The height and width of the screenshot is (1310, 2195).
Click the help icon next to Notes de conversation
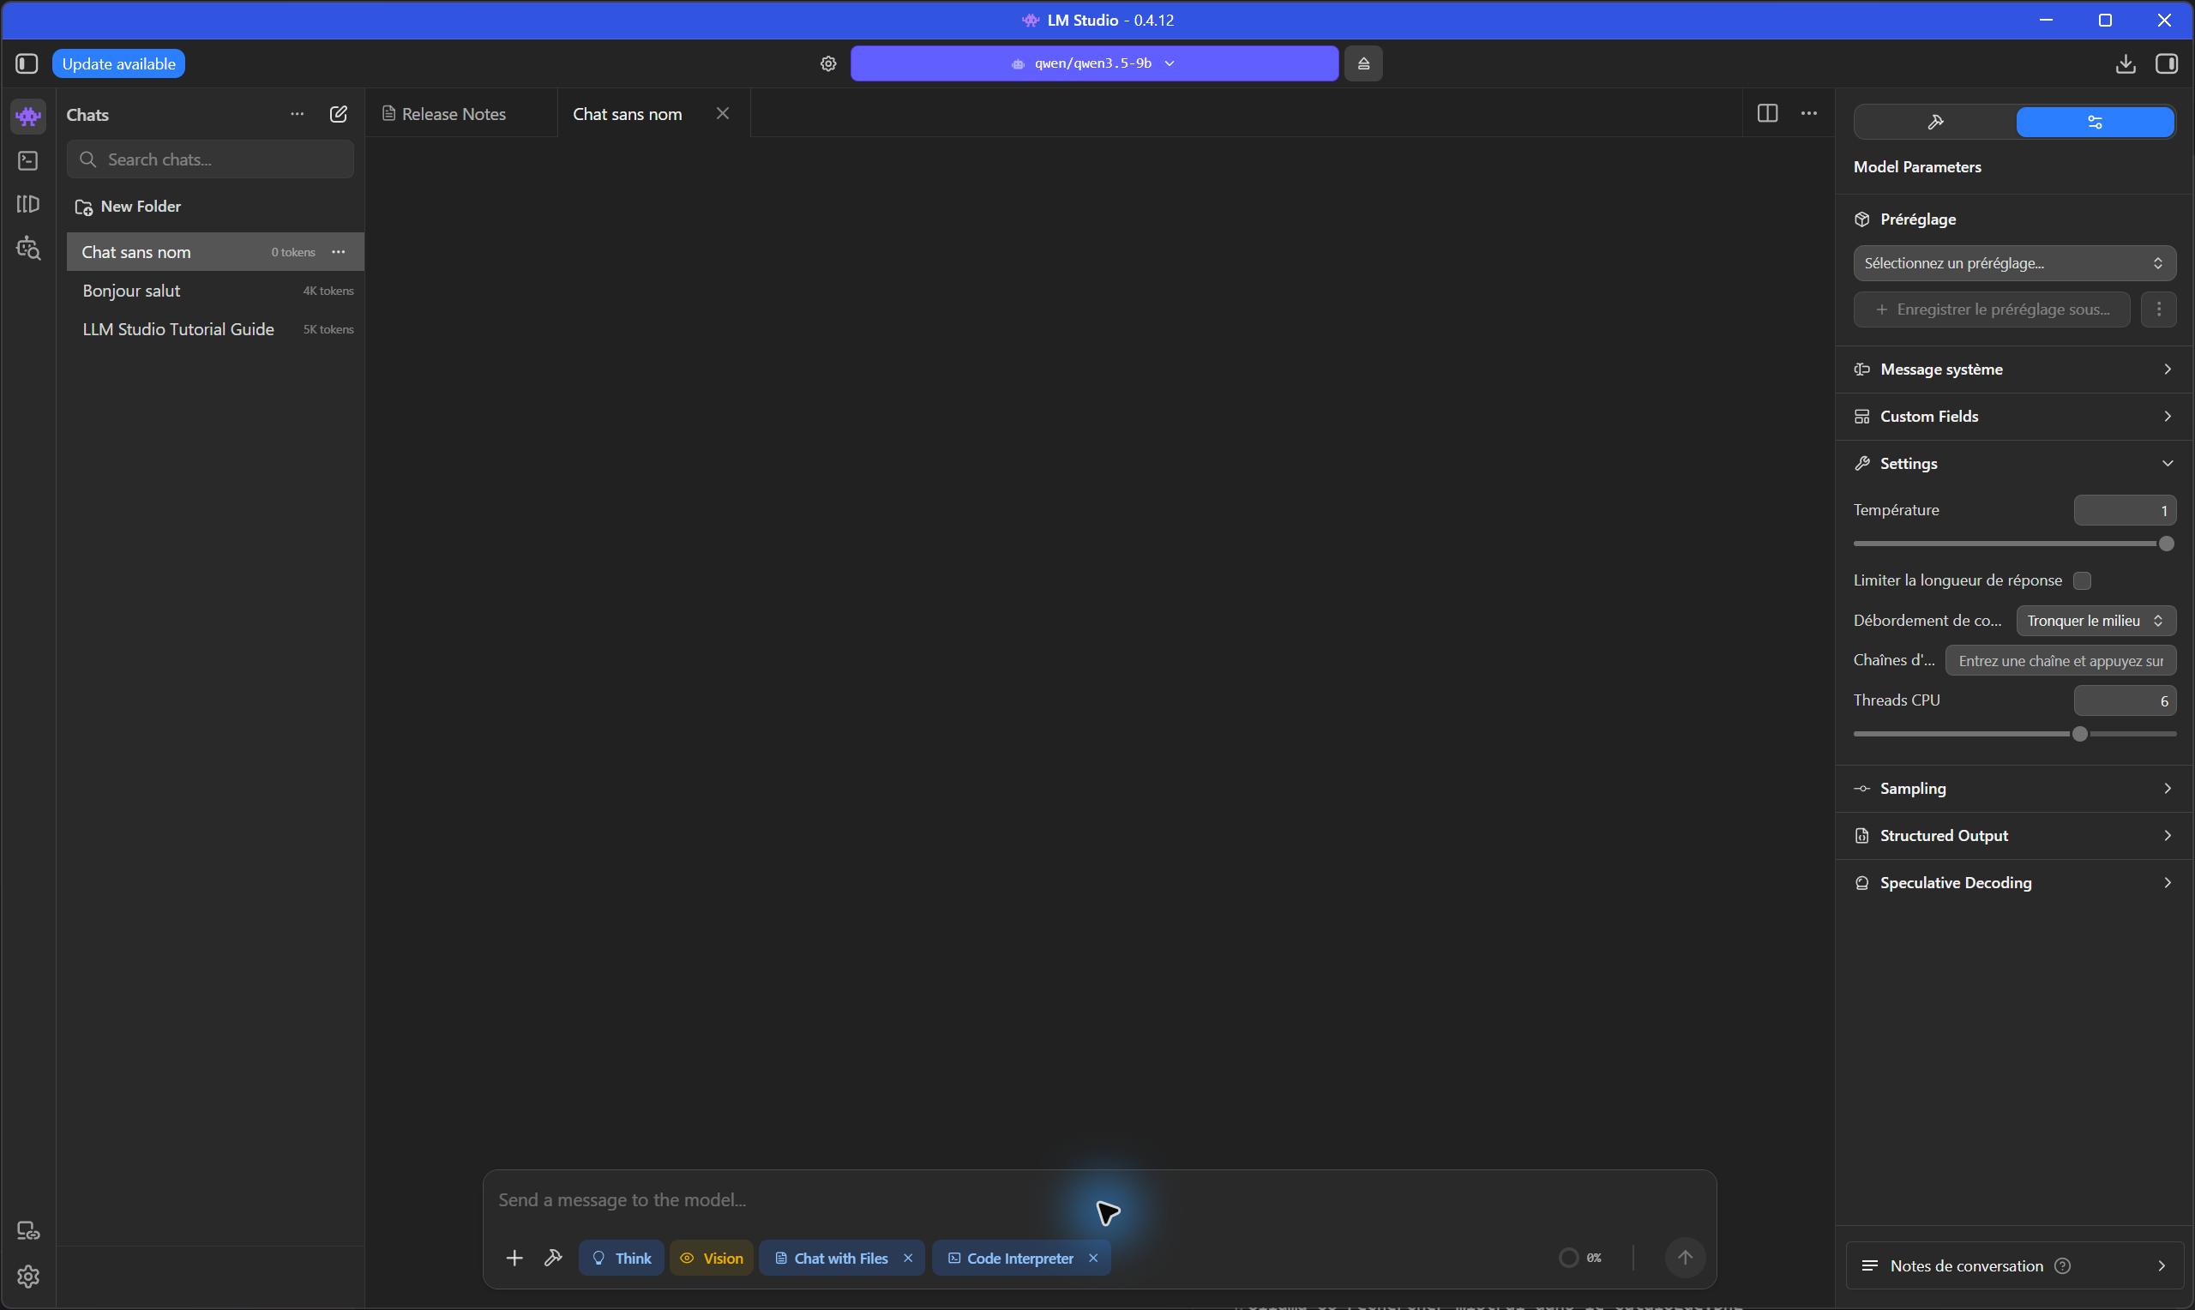(2062, 1266)
